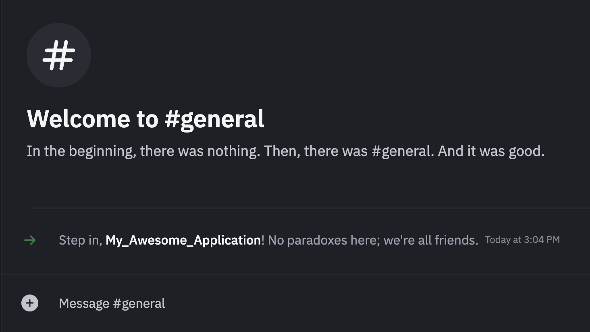Open the plus attachment button
This screenshot has height=332, width=590.
pos(30,303)
